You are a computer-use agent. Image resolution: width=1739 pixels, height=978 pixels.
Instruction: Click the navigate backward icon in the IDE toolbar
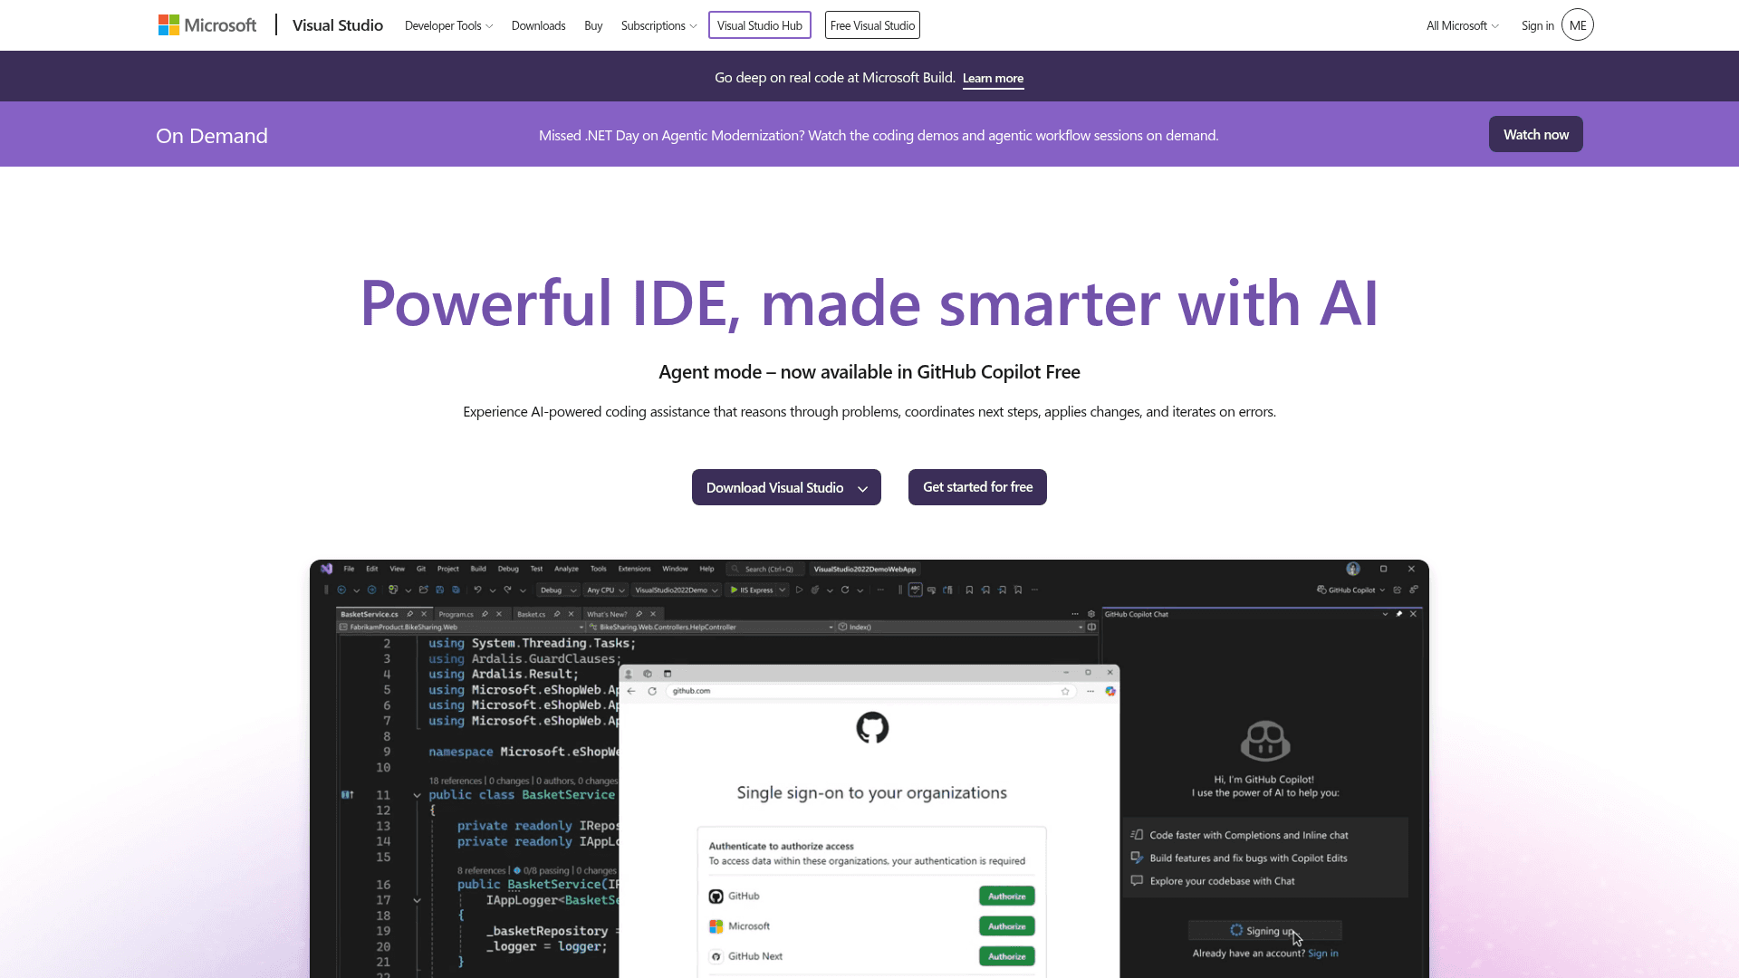pos(341,590)
